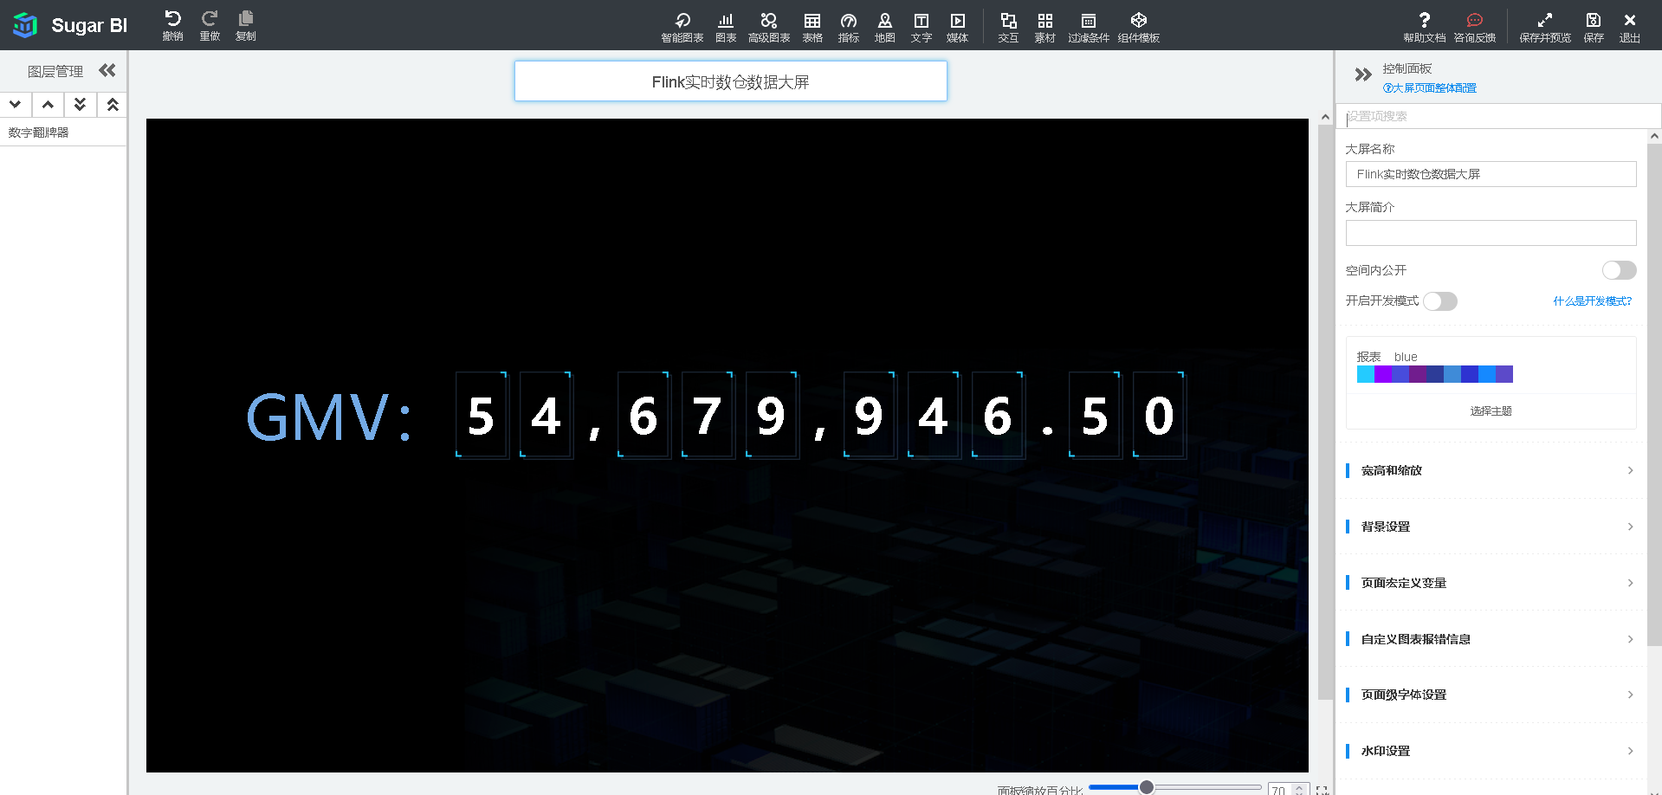1662x795 pixels.
Task: Click the 大屏名称 input field
Action: pyautogui.click(x=1491, y=174)
